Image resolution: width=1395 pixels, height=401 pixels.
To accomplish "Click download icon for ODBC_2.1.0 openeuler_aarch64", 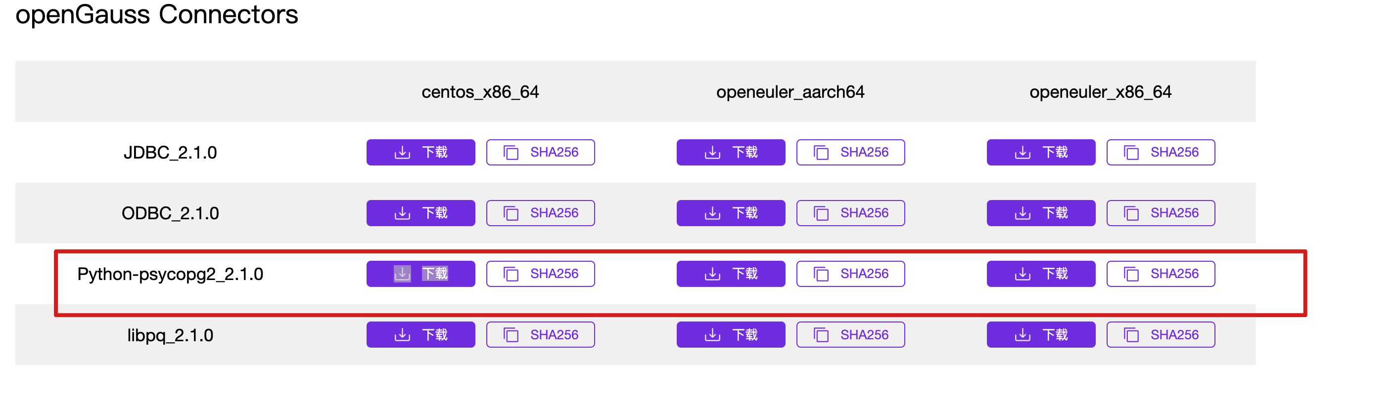I will pos(712,213).
